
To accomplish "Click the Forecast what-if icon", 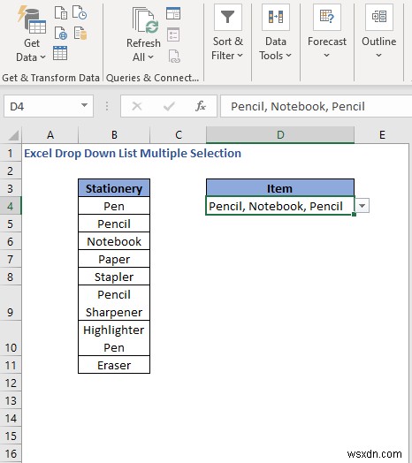I will (x=327, y=17).
